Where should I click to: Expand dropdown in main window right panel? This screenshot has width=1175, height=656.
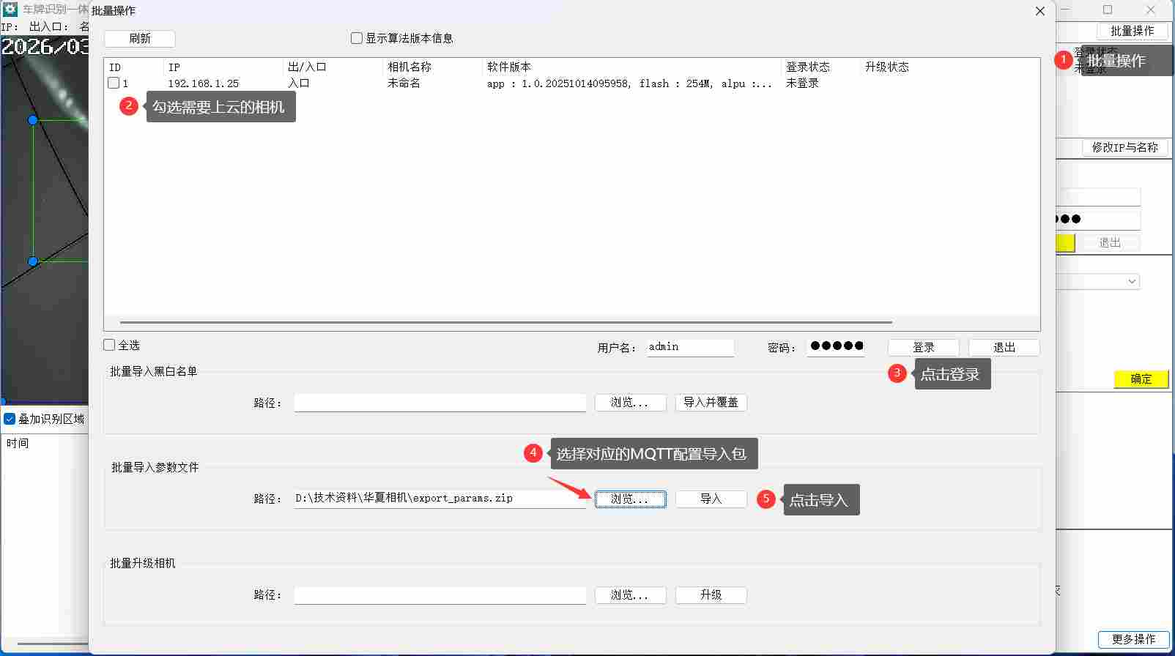click(x=1133, y=281)
